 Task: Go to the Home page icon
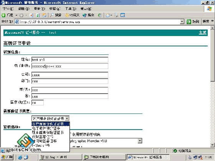pos(44,15)
